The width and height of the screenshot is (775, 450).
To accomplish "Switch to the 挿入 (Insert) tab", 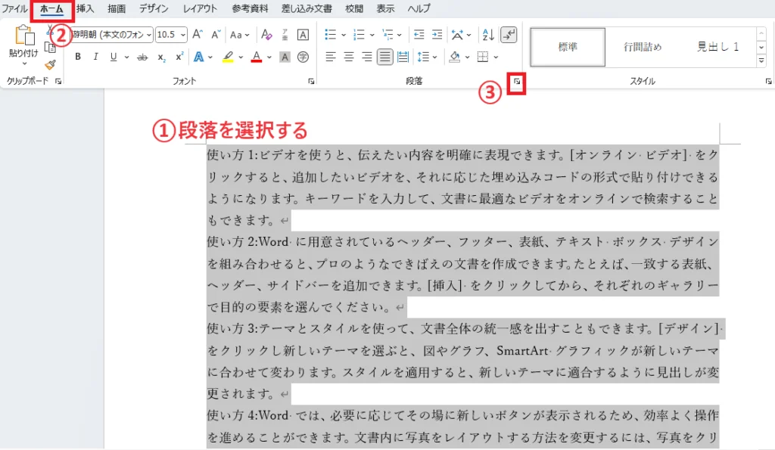I will (x=85, y=9).
